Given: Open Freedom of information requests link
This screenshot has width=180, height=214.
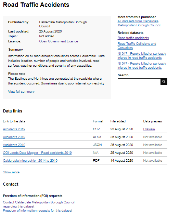Looking at the screenshot, I should (x=38, y=211).
